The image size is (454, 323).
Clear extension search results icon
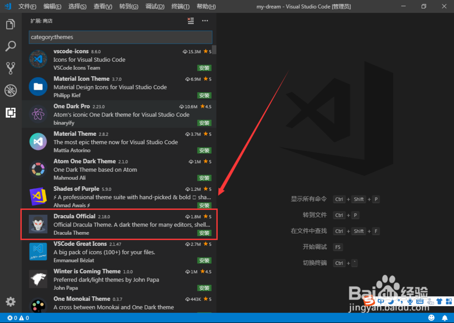191,21
